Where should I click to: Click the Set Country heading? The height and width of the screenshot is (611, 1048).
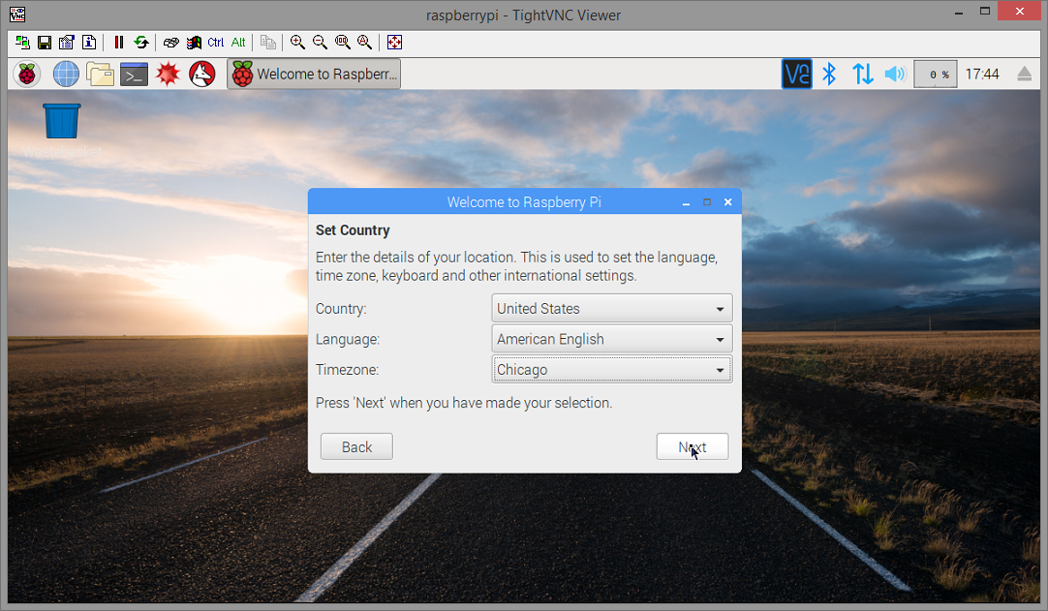click(x=353, y=229)
